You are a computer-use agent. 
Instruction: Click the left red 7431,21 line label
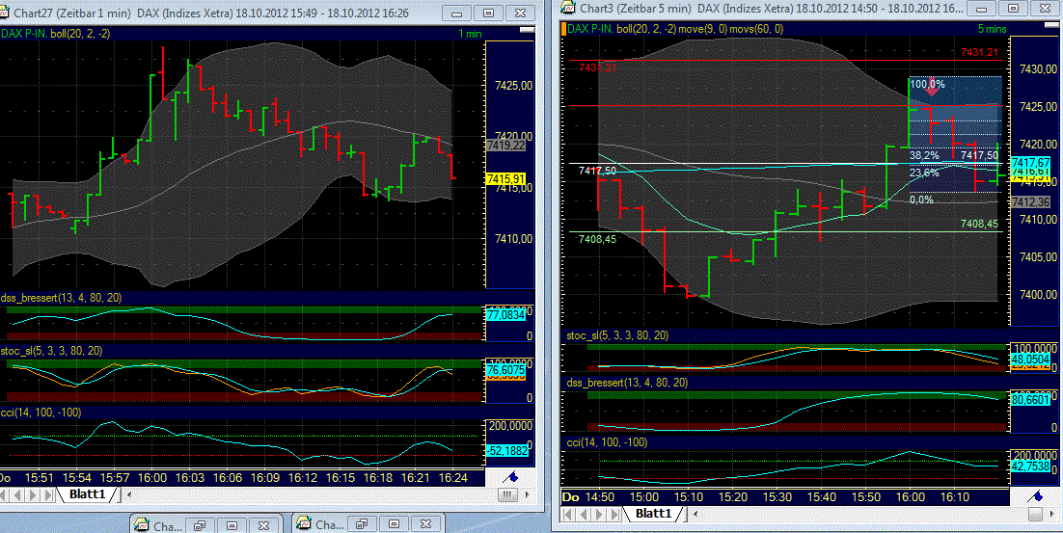click(597, 67)
